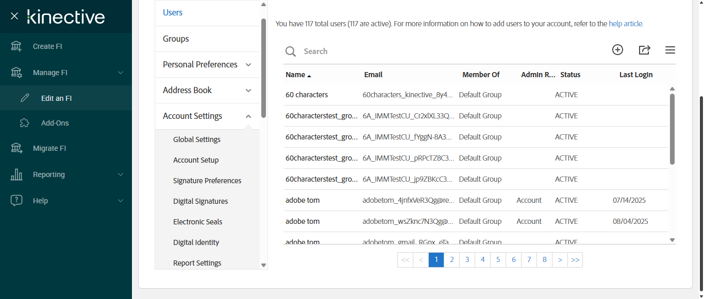Click the add user plus icon
The height and width of the screenshot is (299, 704).
[x=617, y=50]
